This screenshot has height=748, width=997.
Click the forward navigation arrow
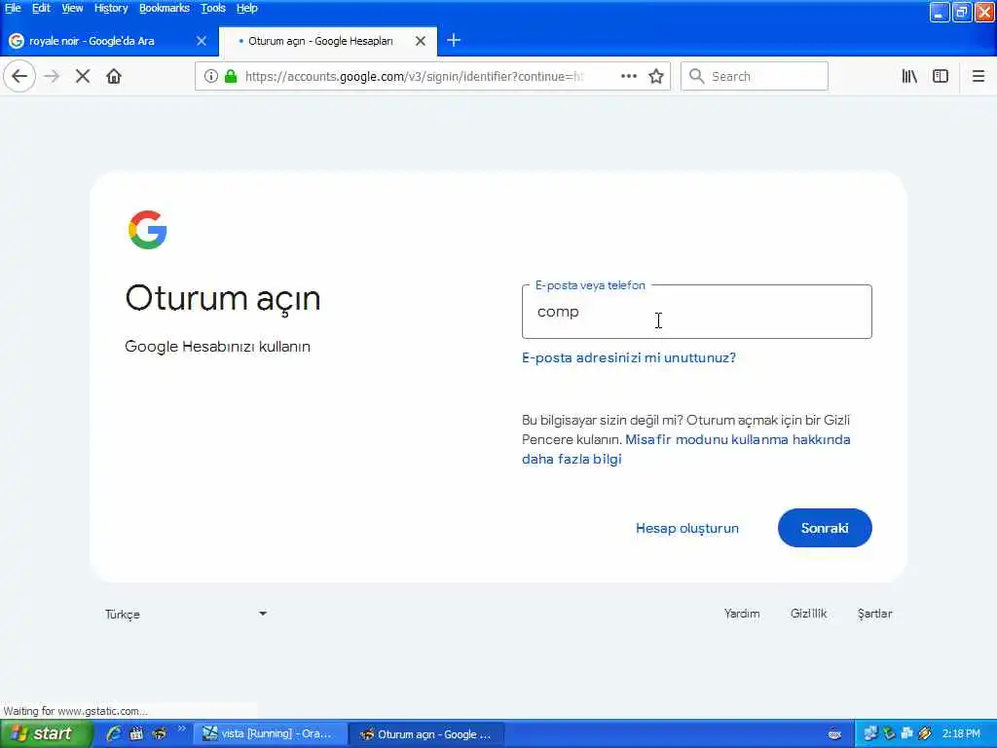pyautogui.click(x=52, y=76)
